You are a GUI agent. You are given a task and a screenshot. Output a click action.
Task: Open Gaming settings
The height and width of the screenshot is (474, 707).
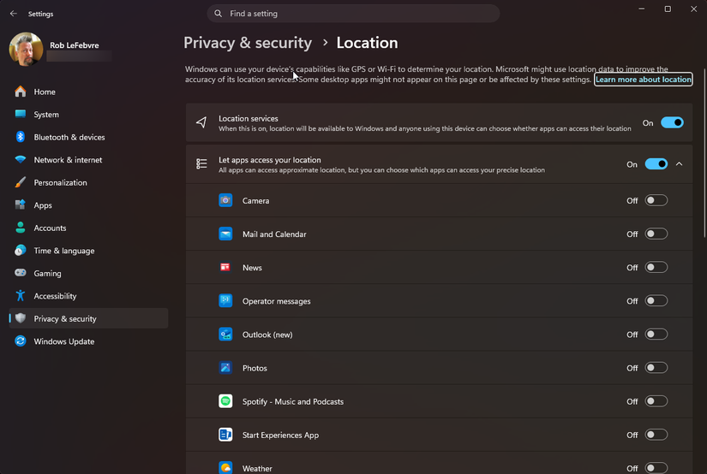pyautogui.click(x=88, y=273)
